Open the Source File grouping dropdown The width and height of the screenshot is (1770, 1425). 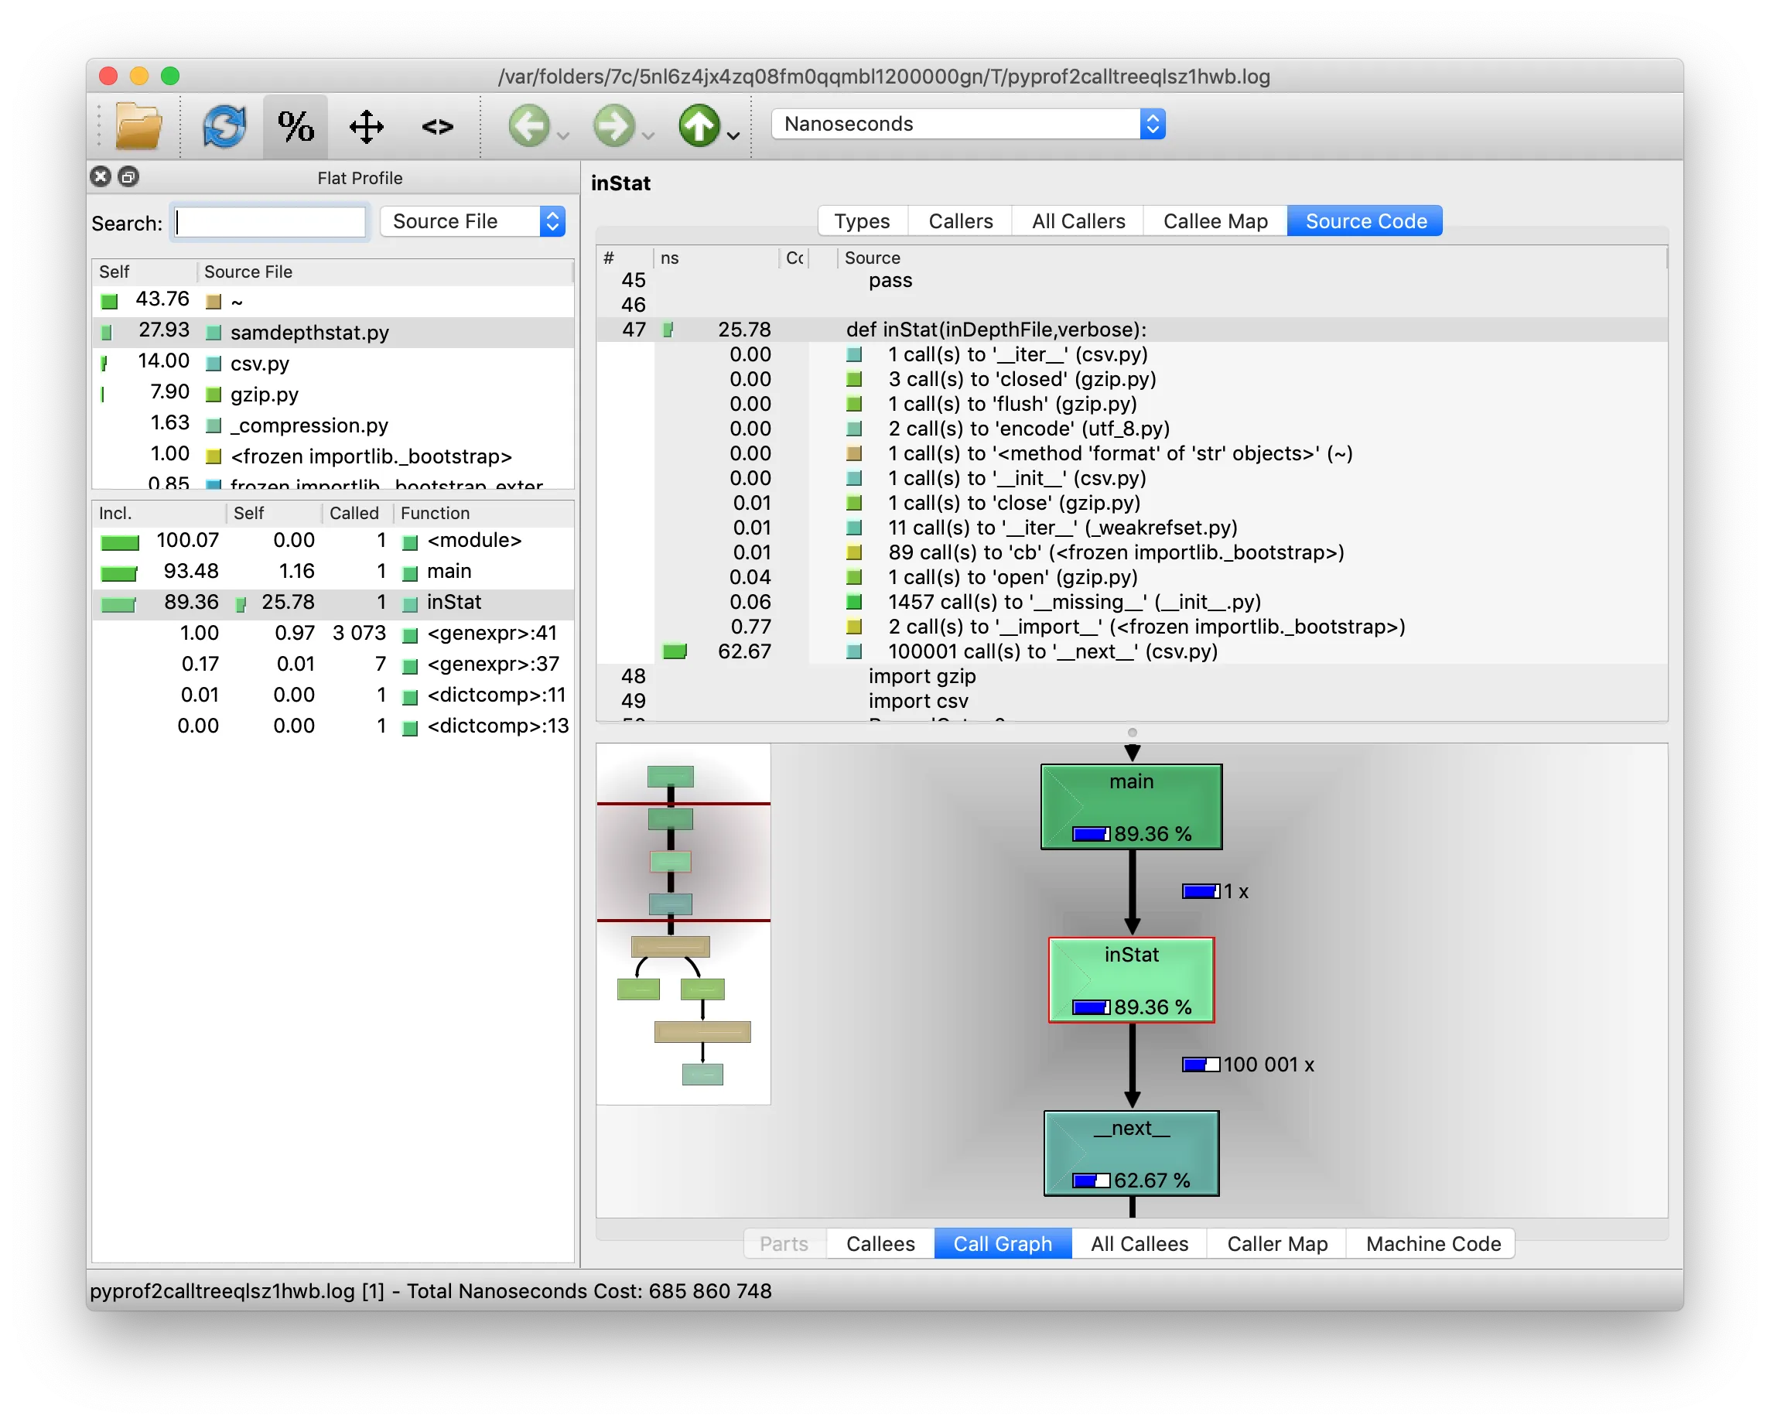pyautogui.click(x=473, y=221)
